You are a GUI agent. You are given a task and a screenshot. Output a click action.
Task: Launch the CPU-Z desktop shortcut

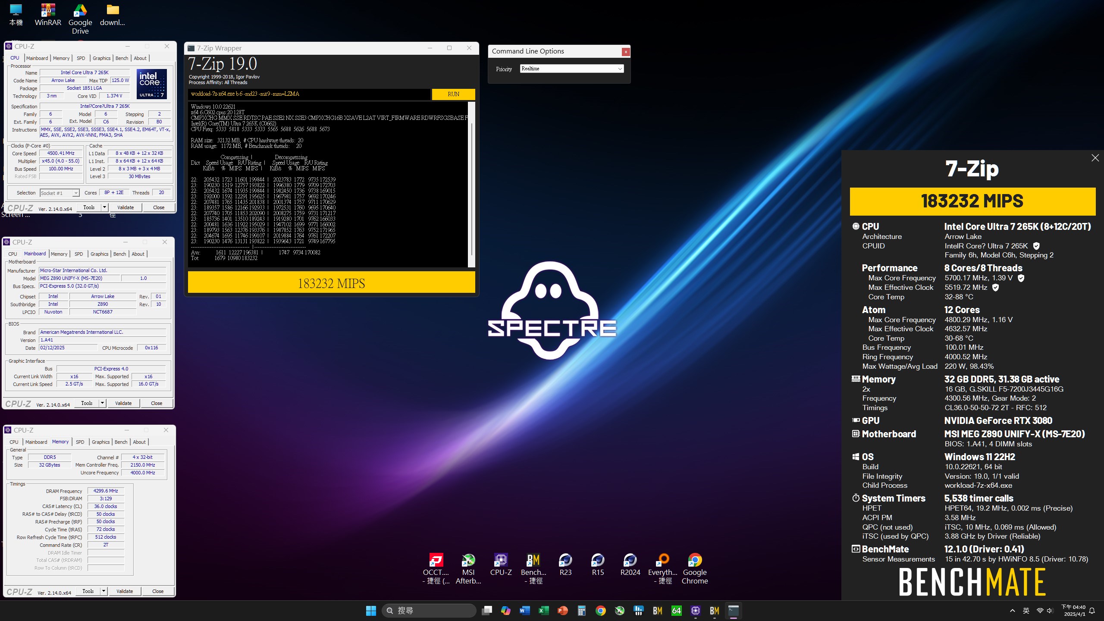point(501,565)
